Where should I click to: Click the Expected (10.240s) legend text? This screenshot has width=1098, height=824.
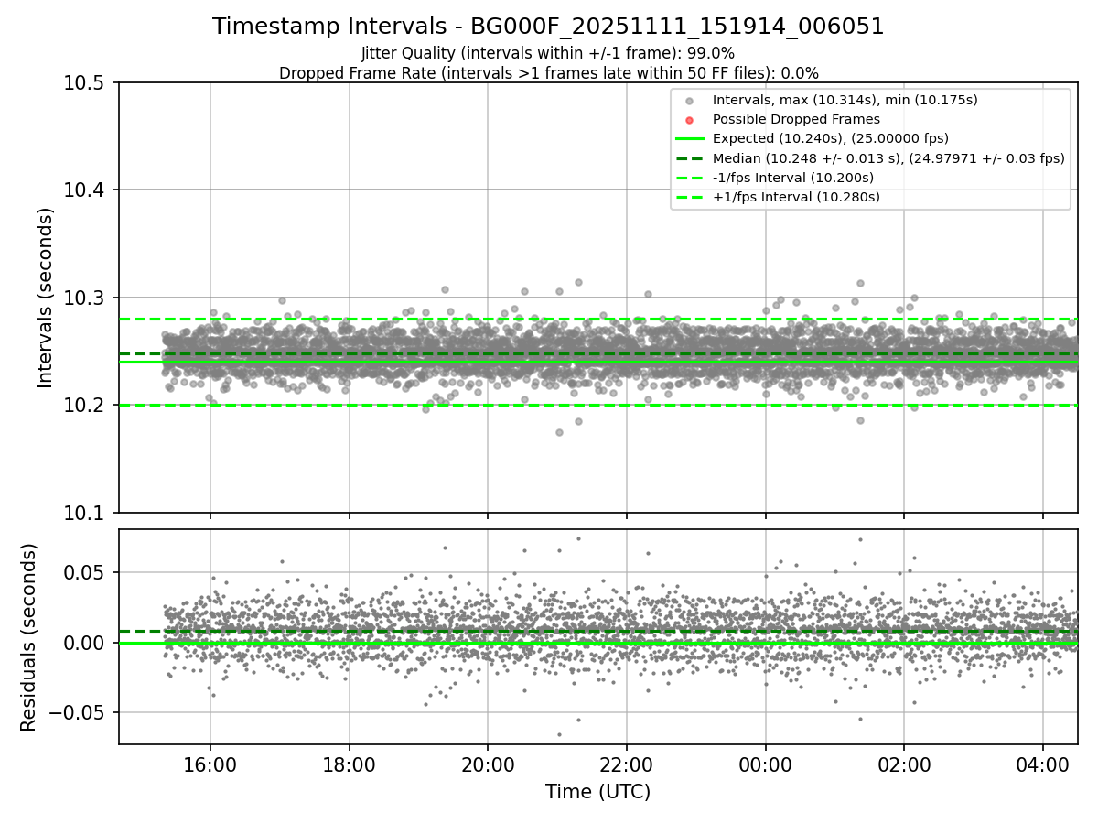[830, 138]
